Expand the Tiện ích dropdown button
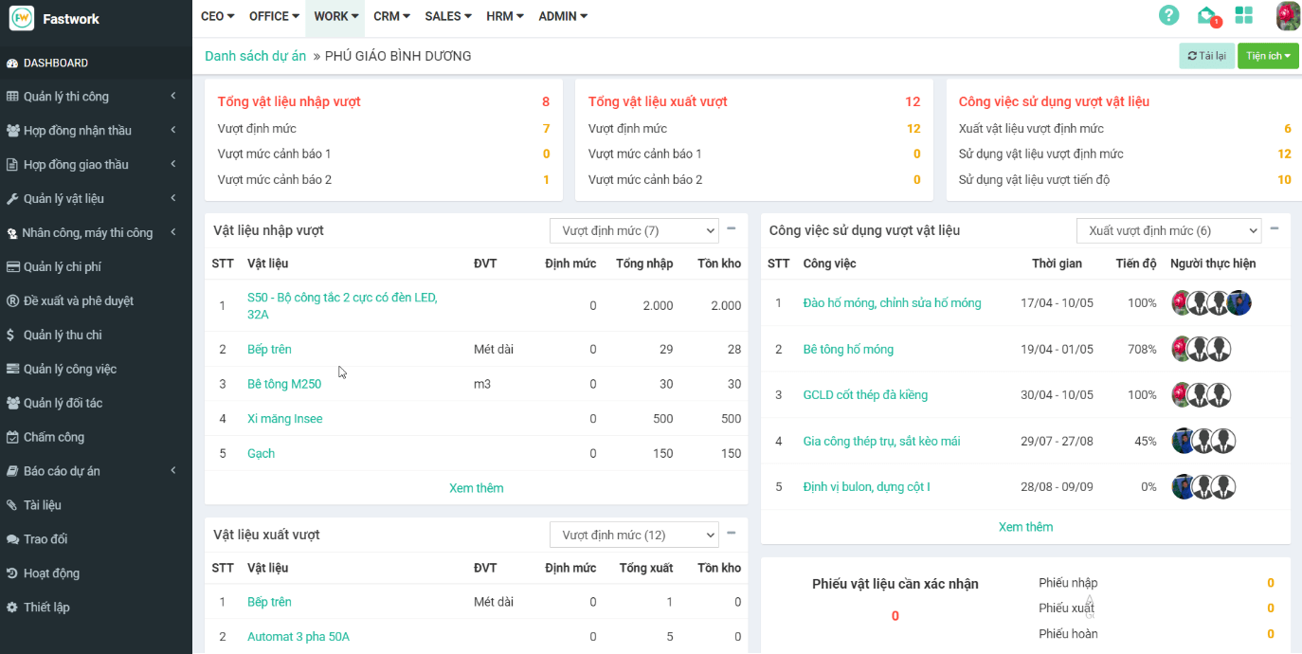 [1267, 56]
